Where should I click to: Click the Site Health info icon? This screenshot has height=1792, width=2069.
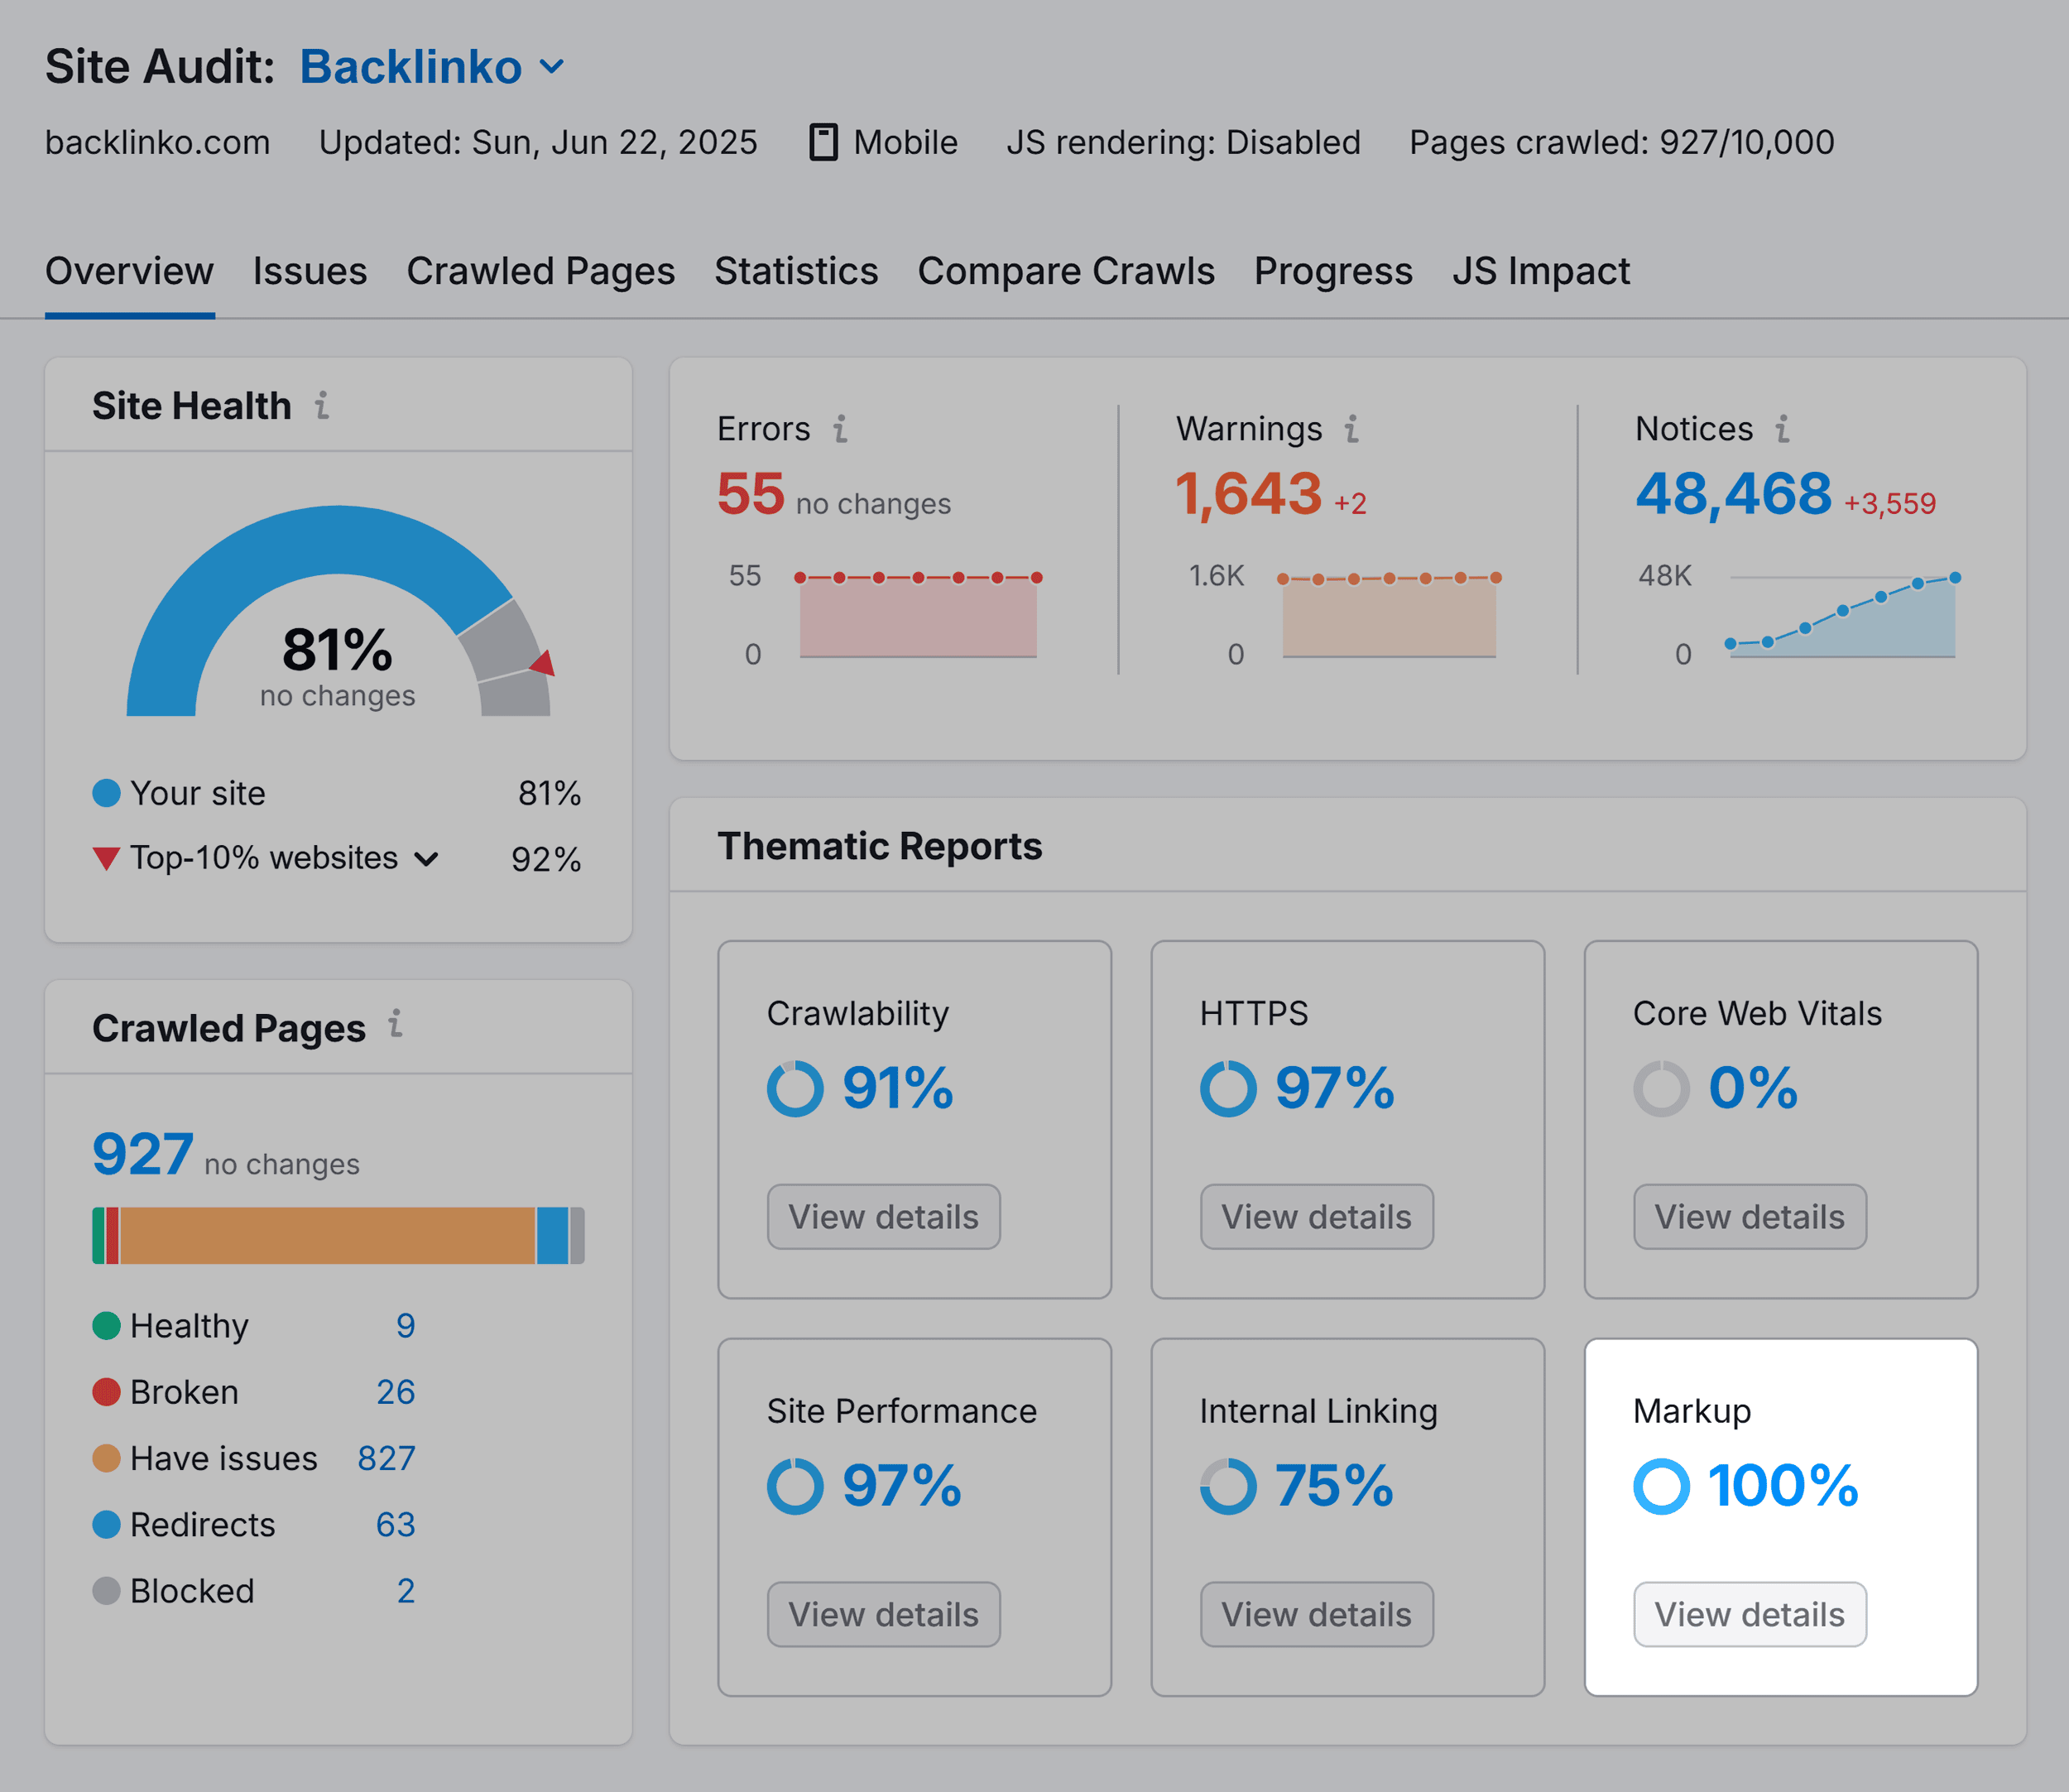322,406
